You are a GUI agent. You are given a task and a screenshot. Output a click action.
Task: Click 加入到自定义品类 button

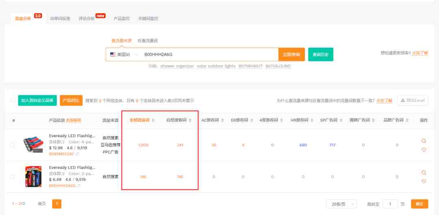tap(37, 100)
